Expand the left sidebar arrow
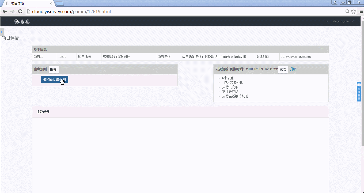Image resolution: width=364 pixels, height=193 pixels. tap(2, 32)
